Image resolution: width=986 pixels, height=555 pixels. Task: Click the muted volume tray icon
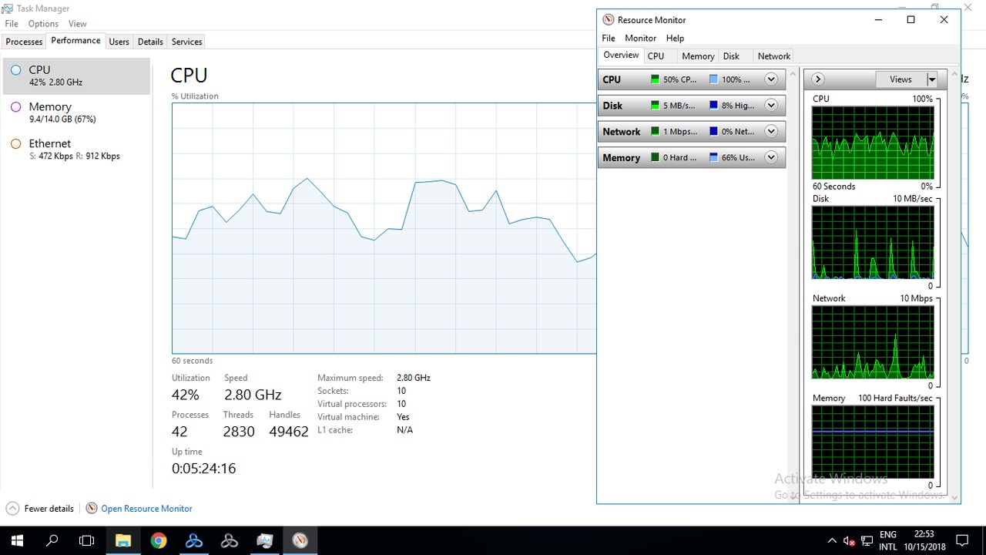(x=849, y=541)
